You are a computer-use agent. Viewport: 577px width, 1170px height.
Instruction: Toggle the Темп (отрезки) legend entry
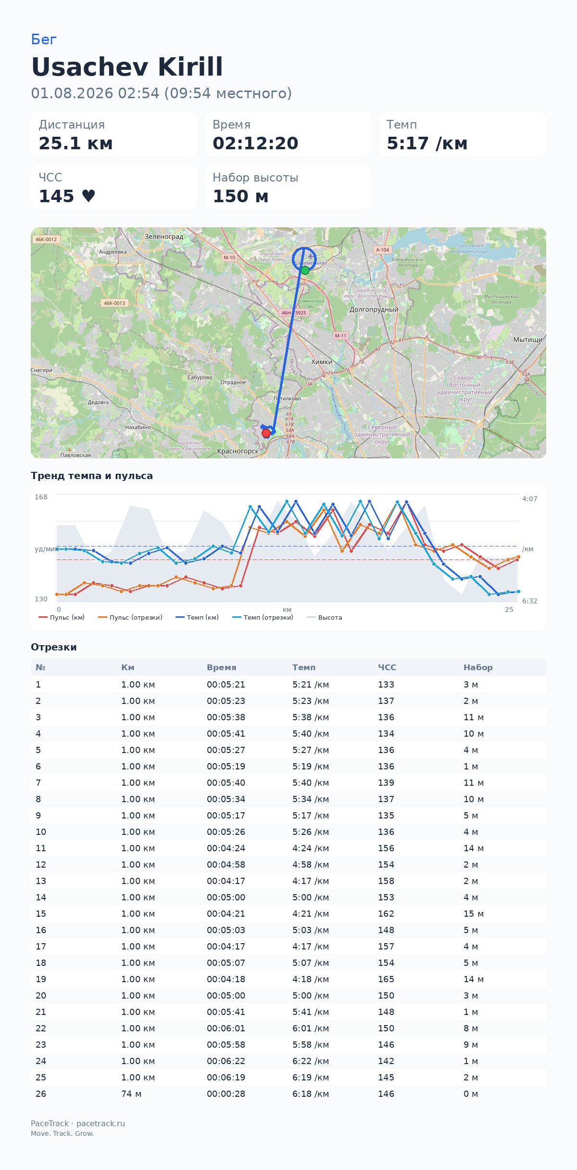(263, 617)
